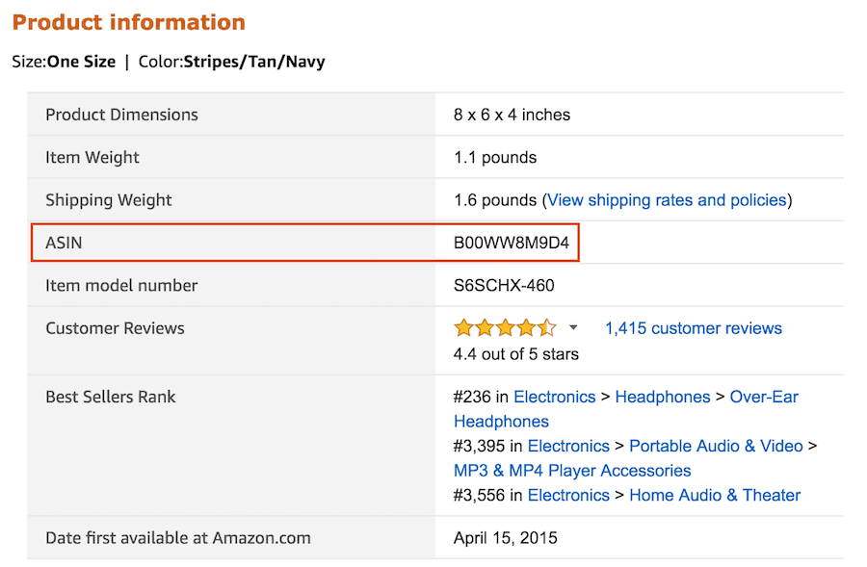Click Electronics link in the #3,556 rank
Viewport: 867px width, 567px height.
tap(568, 495)
